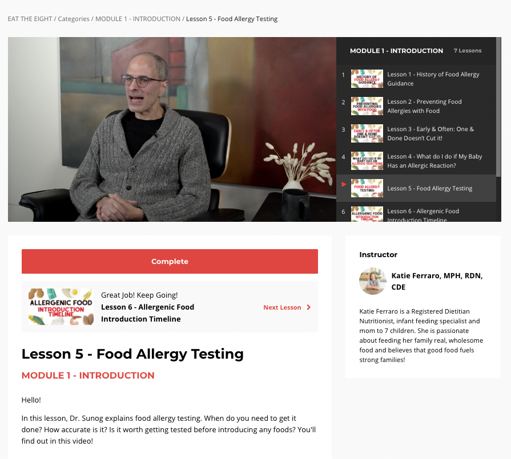The width and height of the screenshot is (511, 459).
Task: Open Katie Ferraro's instructor avatar
Action: (x=373, y=281)
